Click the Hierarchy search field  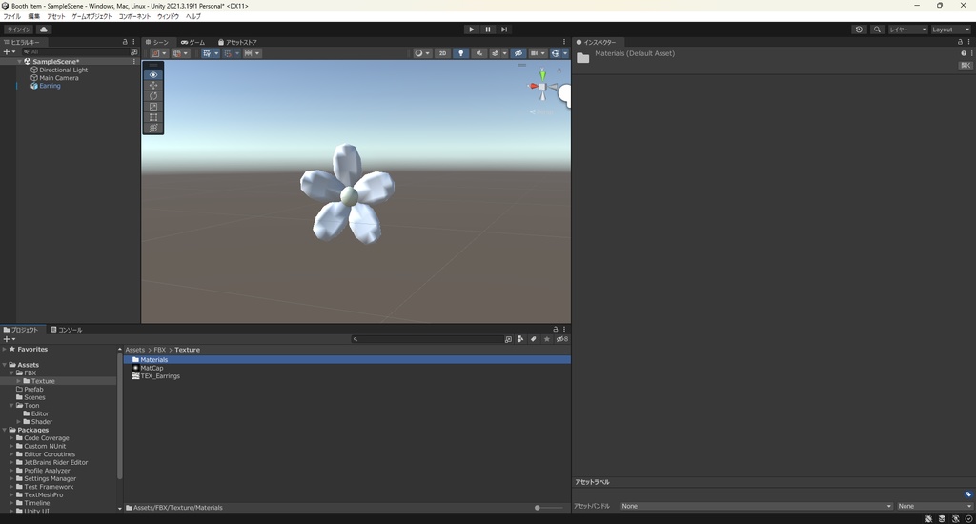pyautogui.click(x=74, y=52)
